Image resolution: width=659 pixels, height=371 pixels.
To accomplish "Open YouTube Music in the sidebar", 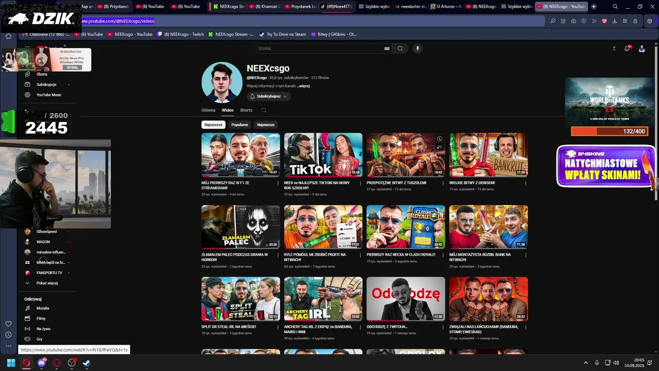I will pos(49,95).
